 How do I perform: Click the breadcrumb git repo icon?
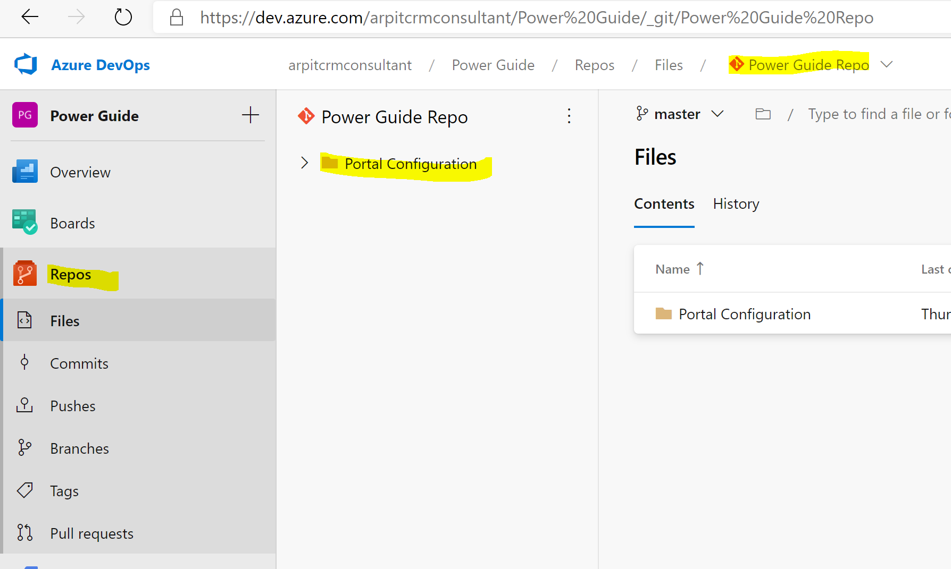(737, 64)
